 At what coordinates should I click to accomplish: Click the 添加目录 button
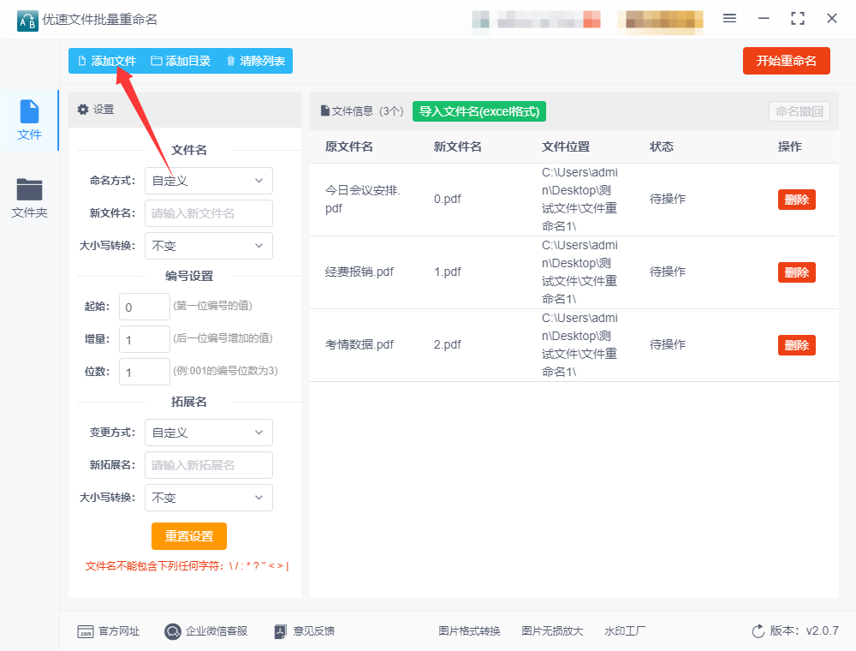(181, 61)
